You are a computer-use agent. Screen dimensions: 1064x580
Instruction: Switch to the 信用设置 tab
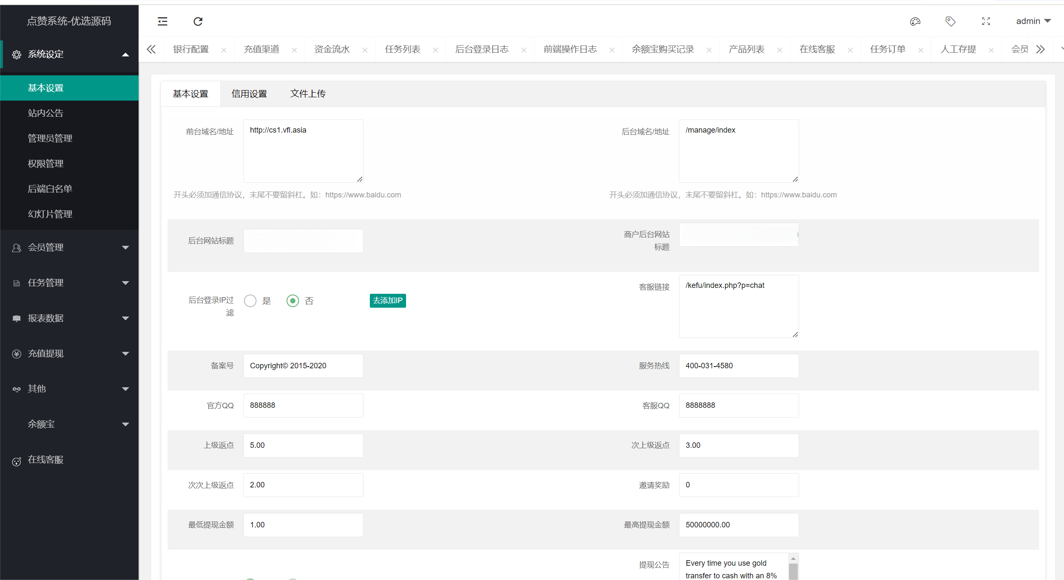(x=249, y=94)
